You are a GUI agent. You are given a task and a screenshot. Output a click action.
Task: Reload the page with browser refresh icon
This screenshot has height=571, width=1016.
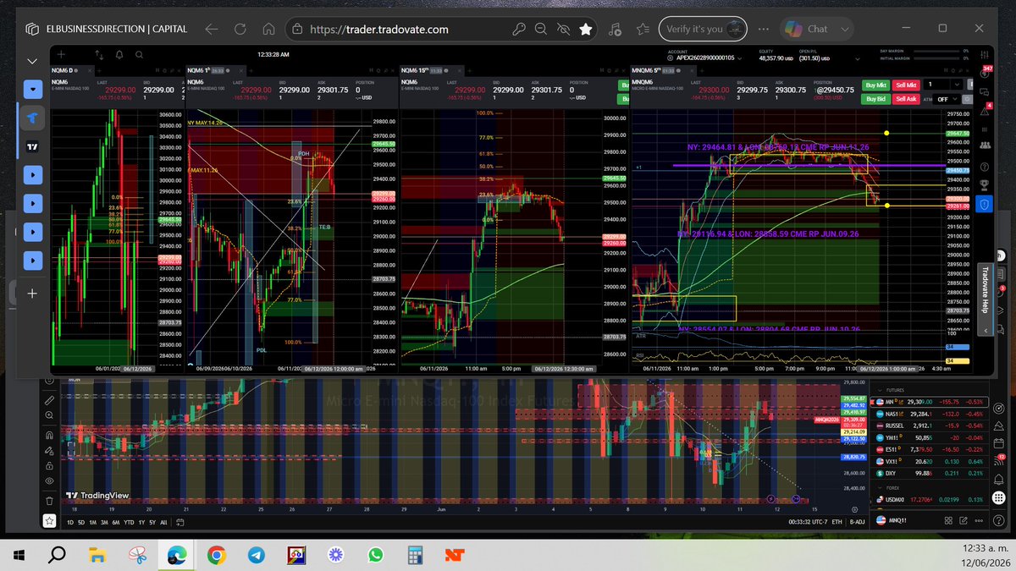pos(240,29)
